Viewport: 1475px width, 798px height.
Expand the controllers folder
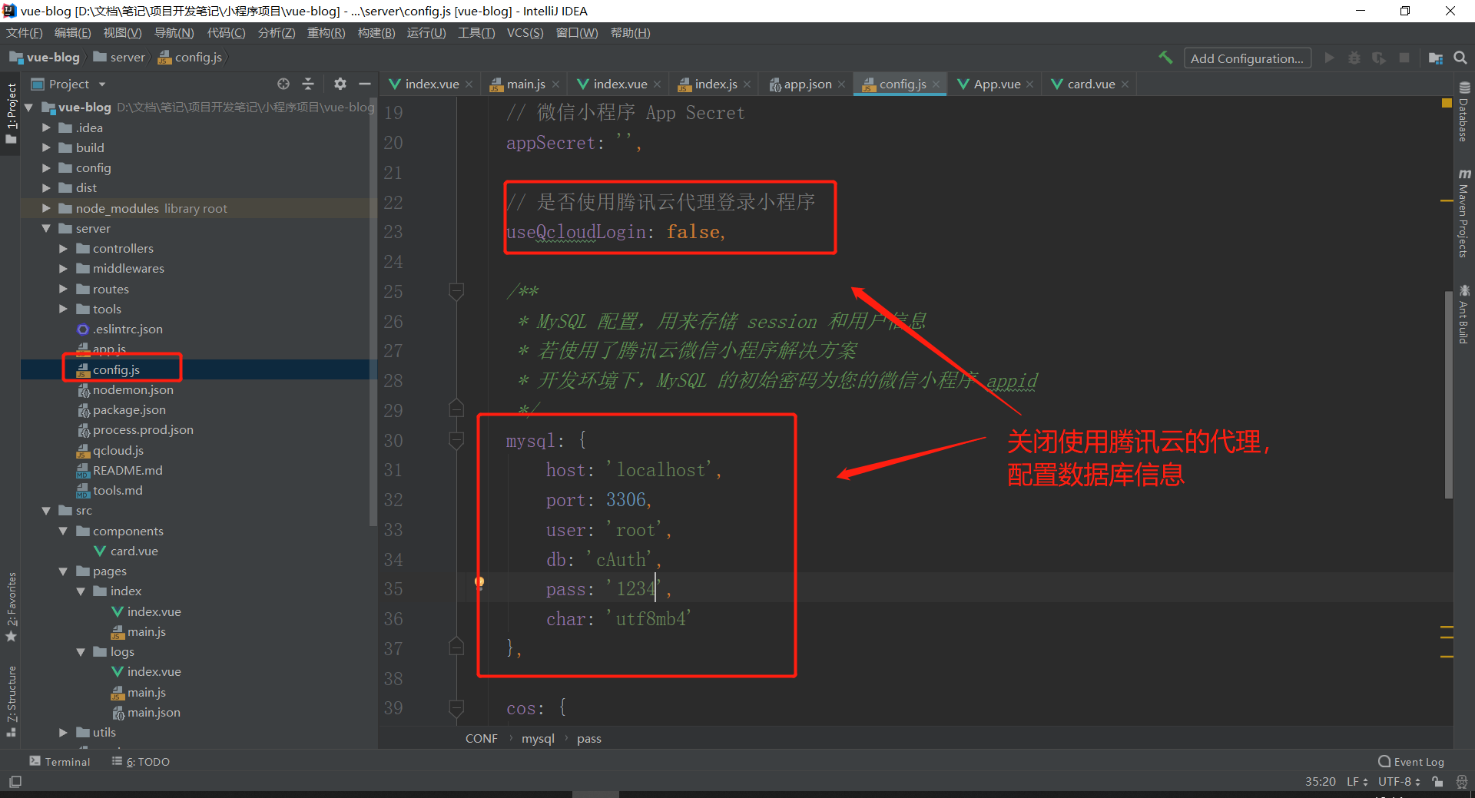click(64, 248)
